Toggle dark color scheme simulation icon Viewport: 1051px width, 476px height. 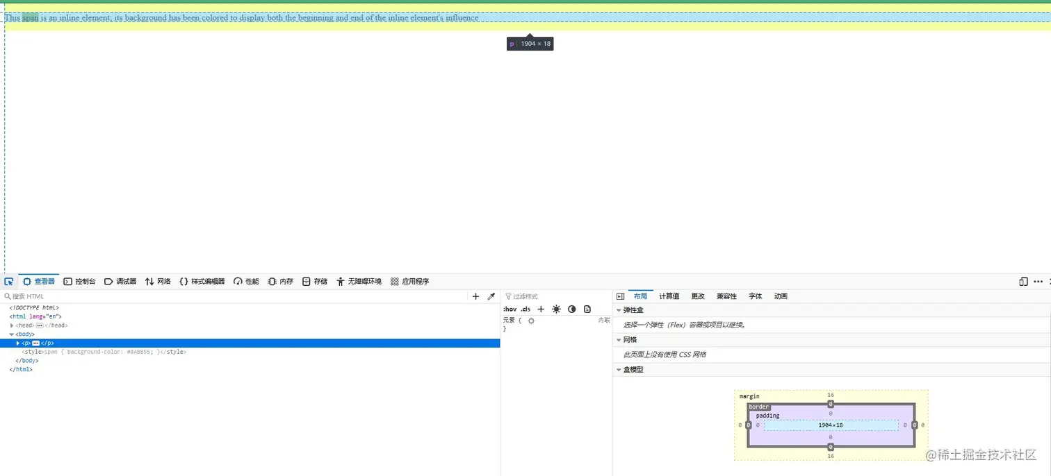[x=572, y=309]
